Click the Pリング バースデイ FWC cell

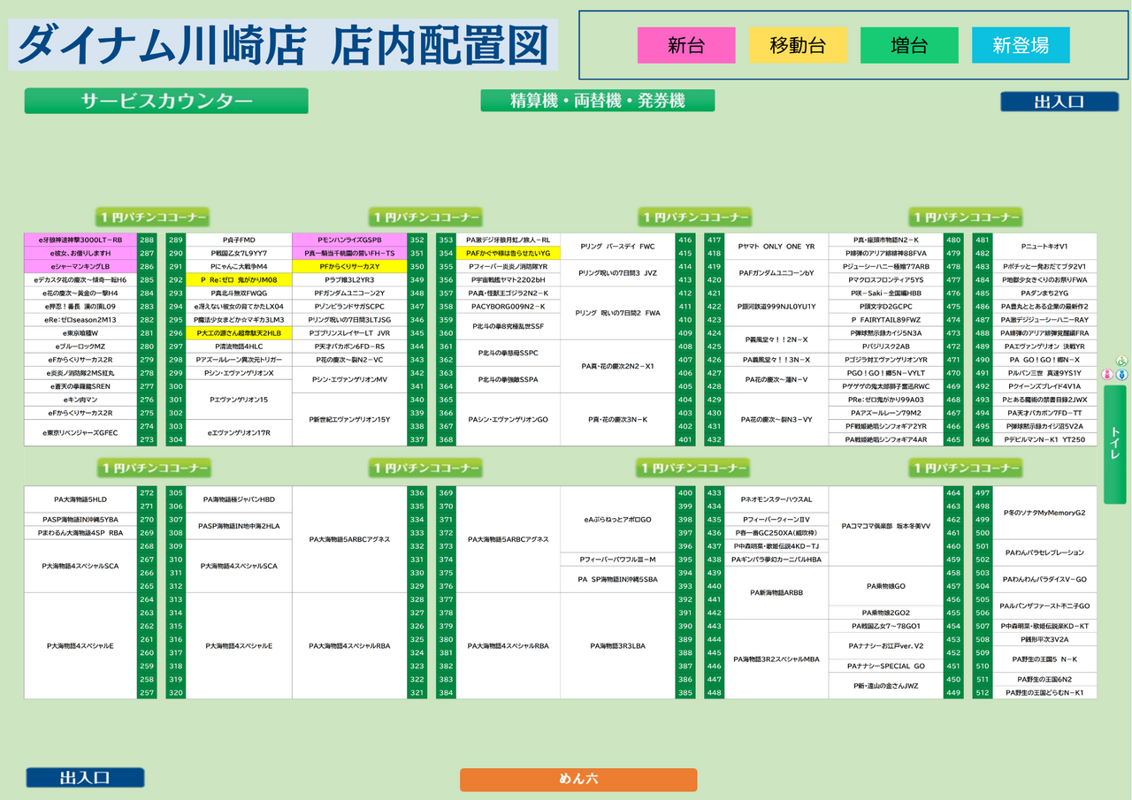point(617,247)
